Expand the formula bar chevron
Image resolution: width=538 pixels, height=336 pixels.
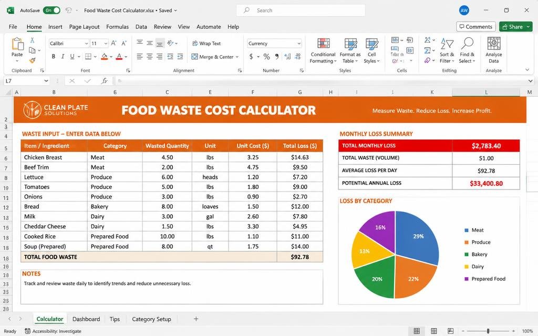coord(531,81)
